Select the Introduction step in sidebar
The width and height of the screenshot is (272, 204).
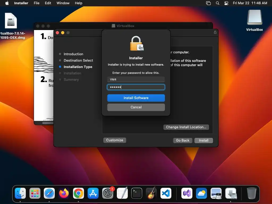tap(73, 54)
